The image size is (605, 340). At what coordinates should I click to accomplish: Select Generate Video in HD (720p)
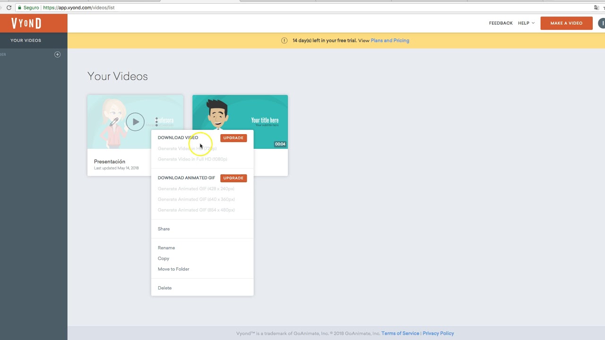187,149
